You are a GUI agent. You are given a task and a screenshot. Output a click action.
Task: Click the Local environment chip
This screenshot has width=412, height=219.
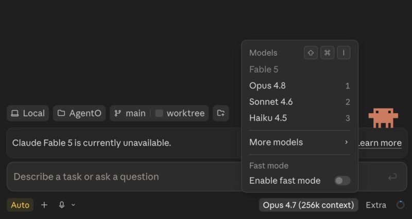point(28,113)
